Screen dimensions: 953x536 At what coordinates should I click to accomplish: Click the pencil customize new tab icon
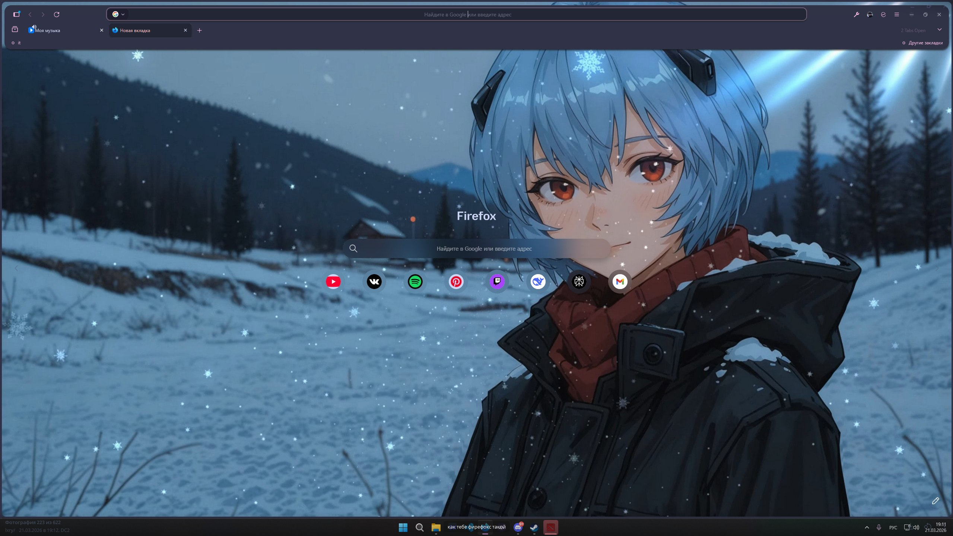click(x=935, y=501)
